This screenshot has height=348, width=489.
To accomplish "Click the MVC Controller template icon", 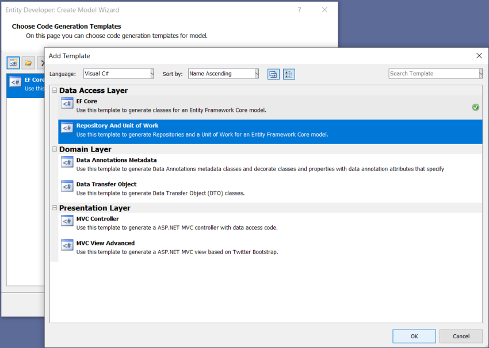I will click(x=67, y=221).
